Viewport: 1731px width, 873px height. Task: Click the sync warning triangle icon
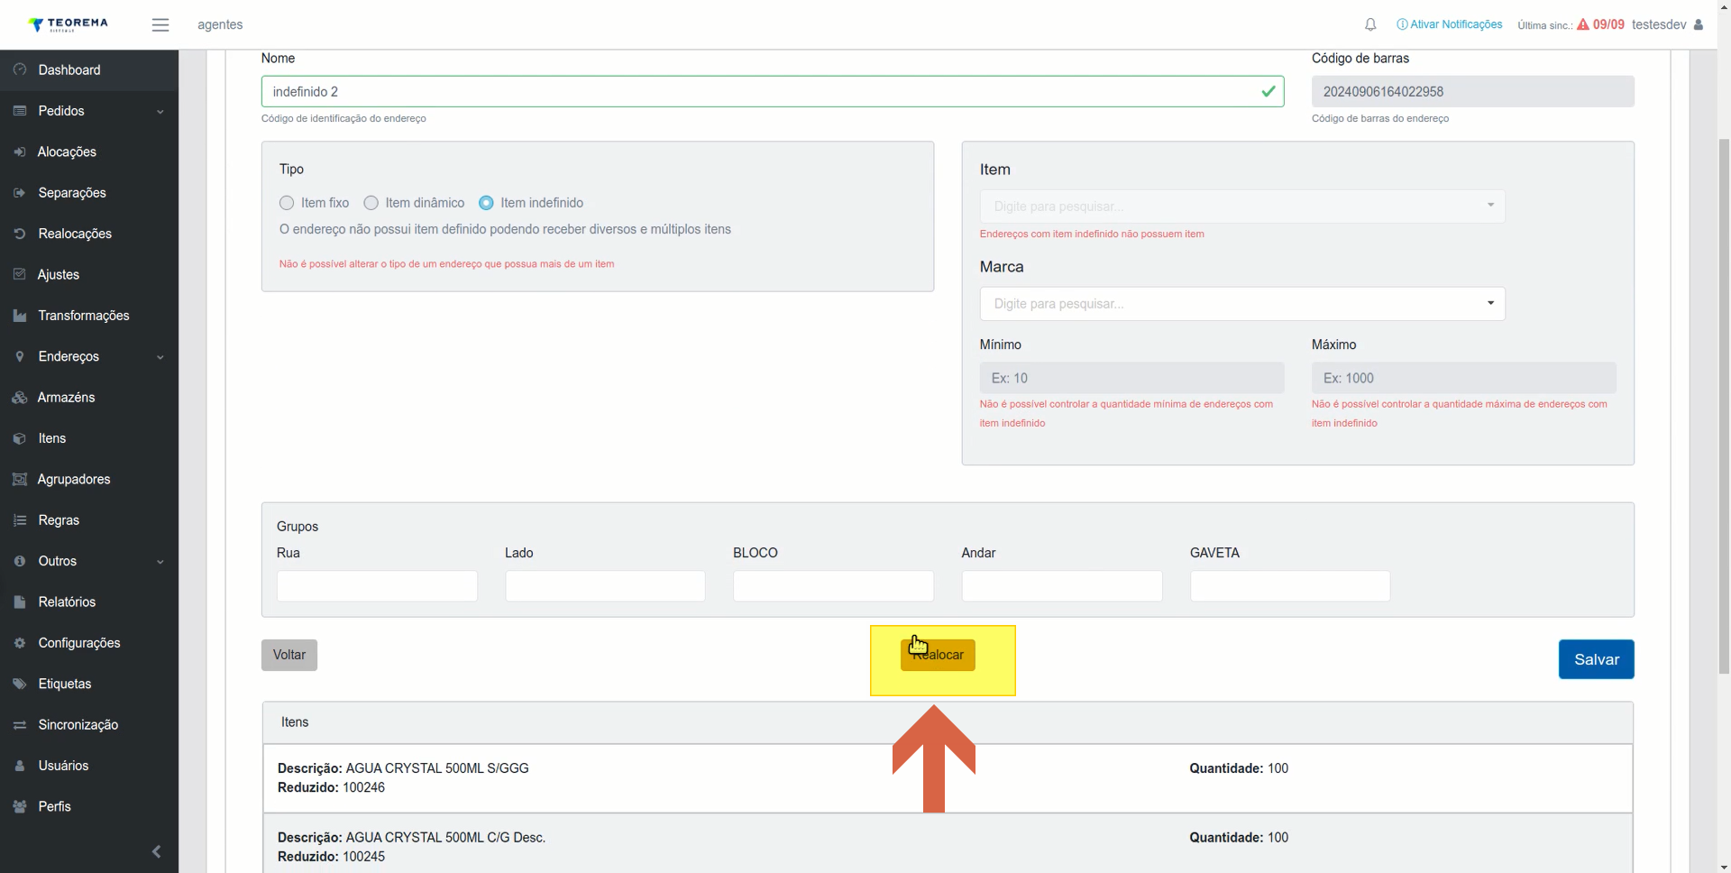[x=1583, y=24]
